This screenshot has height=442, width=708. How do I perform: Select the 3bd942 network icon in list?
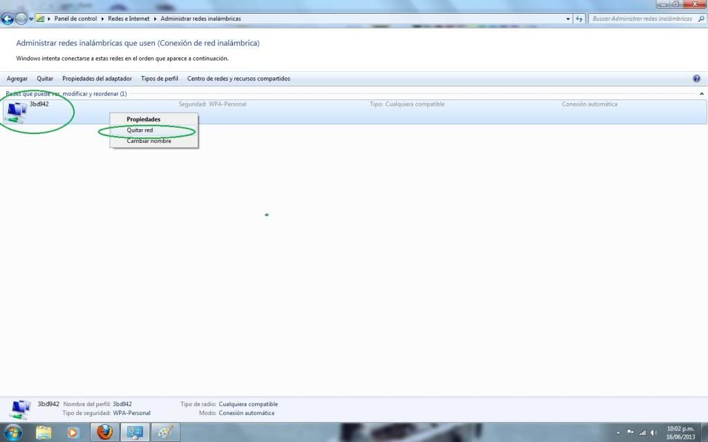[15, 112]
